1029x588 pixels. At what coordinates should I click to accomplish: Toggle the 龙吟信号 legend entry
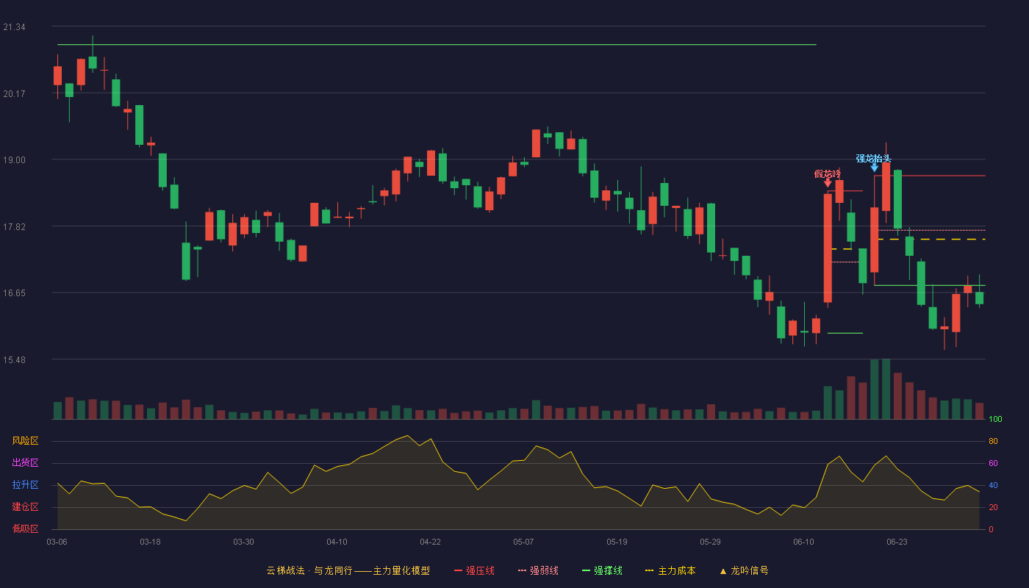click(744, 570)
